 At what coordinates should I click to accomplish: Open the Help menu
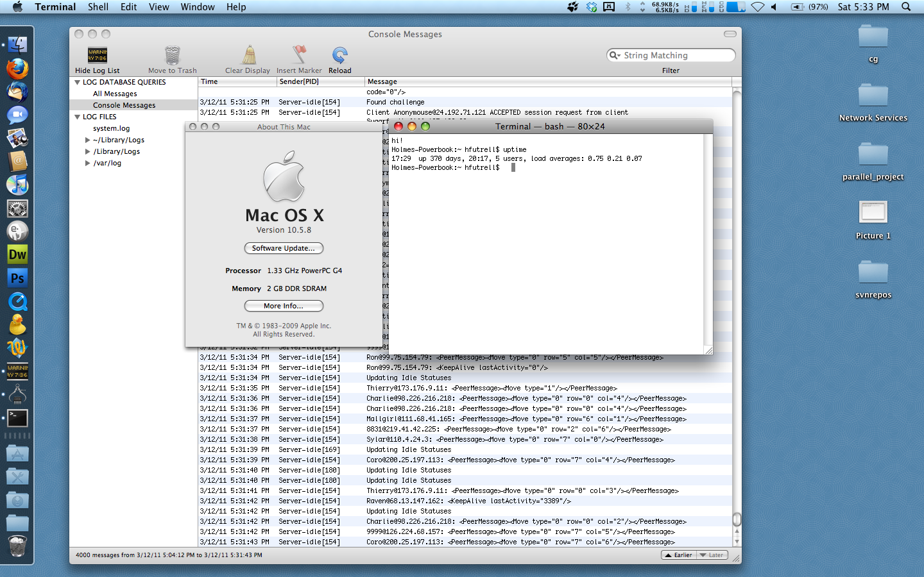tap(236, 6)
